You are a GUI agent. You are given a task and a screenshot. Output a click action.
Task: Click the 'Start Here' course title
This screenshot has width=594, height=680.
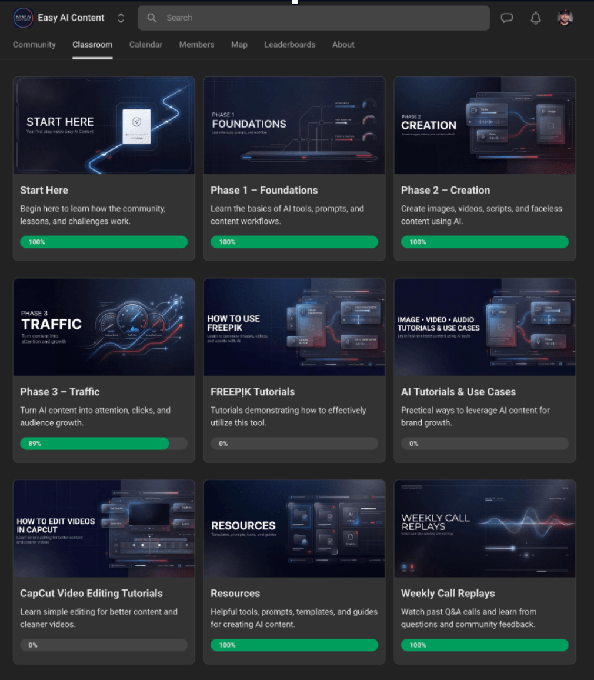click(44, 191)
